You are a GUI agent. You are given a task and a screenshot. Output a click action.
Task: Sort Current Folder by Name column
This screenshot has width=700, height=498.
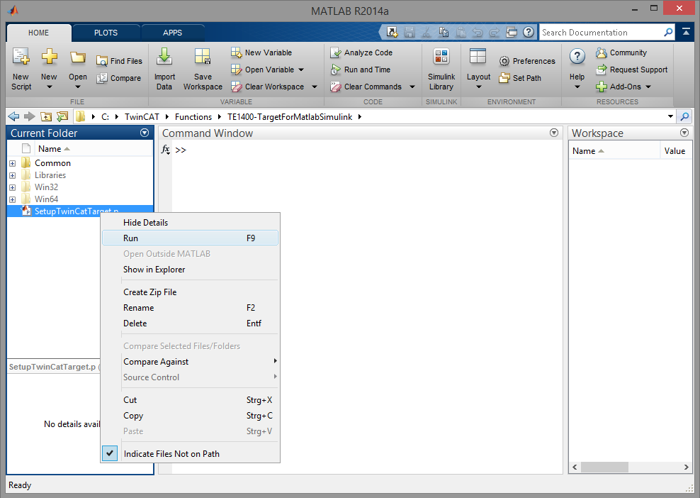(x=94, y=149)
